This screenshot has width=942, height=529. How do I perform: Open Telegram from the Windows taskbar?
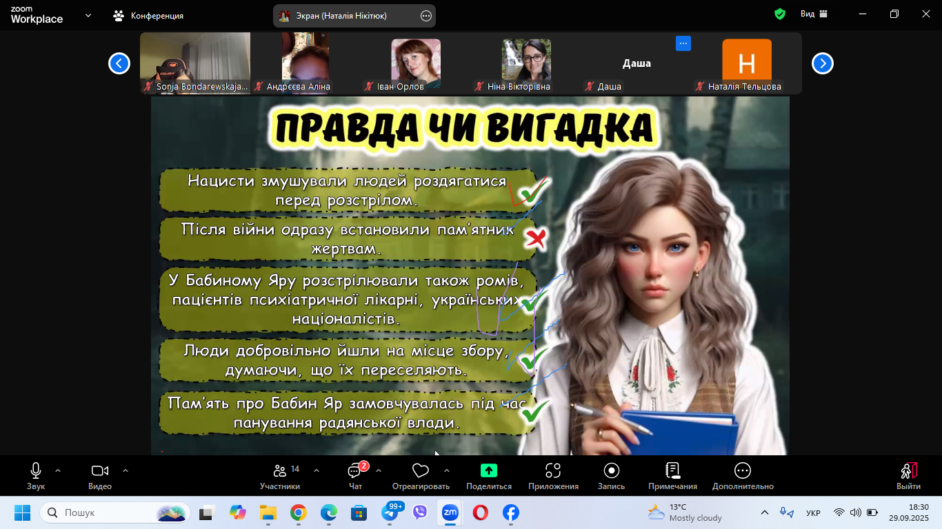point(392,513)
